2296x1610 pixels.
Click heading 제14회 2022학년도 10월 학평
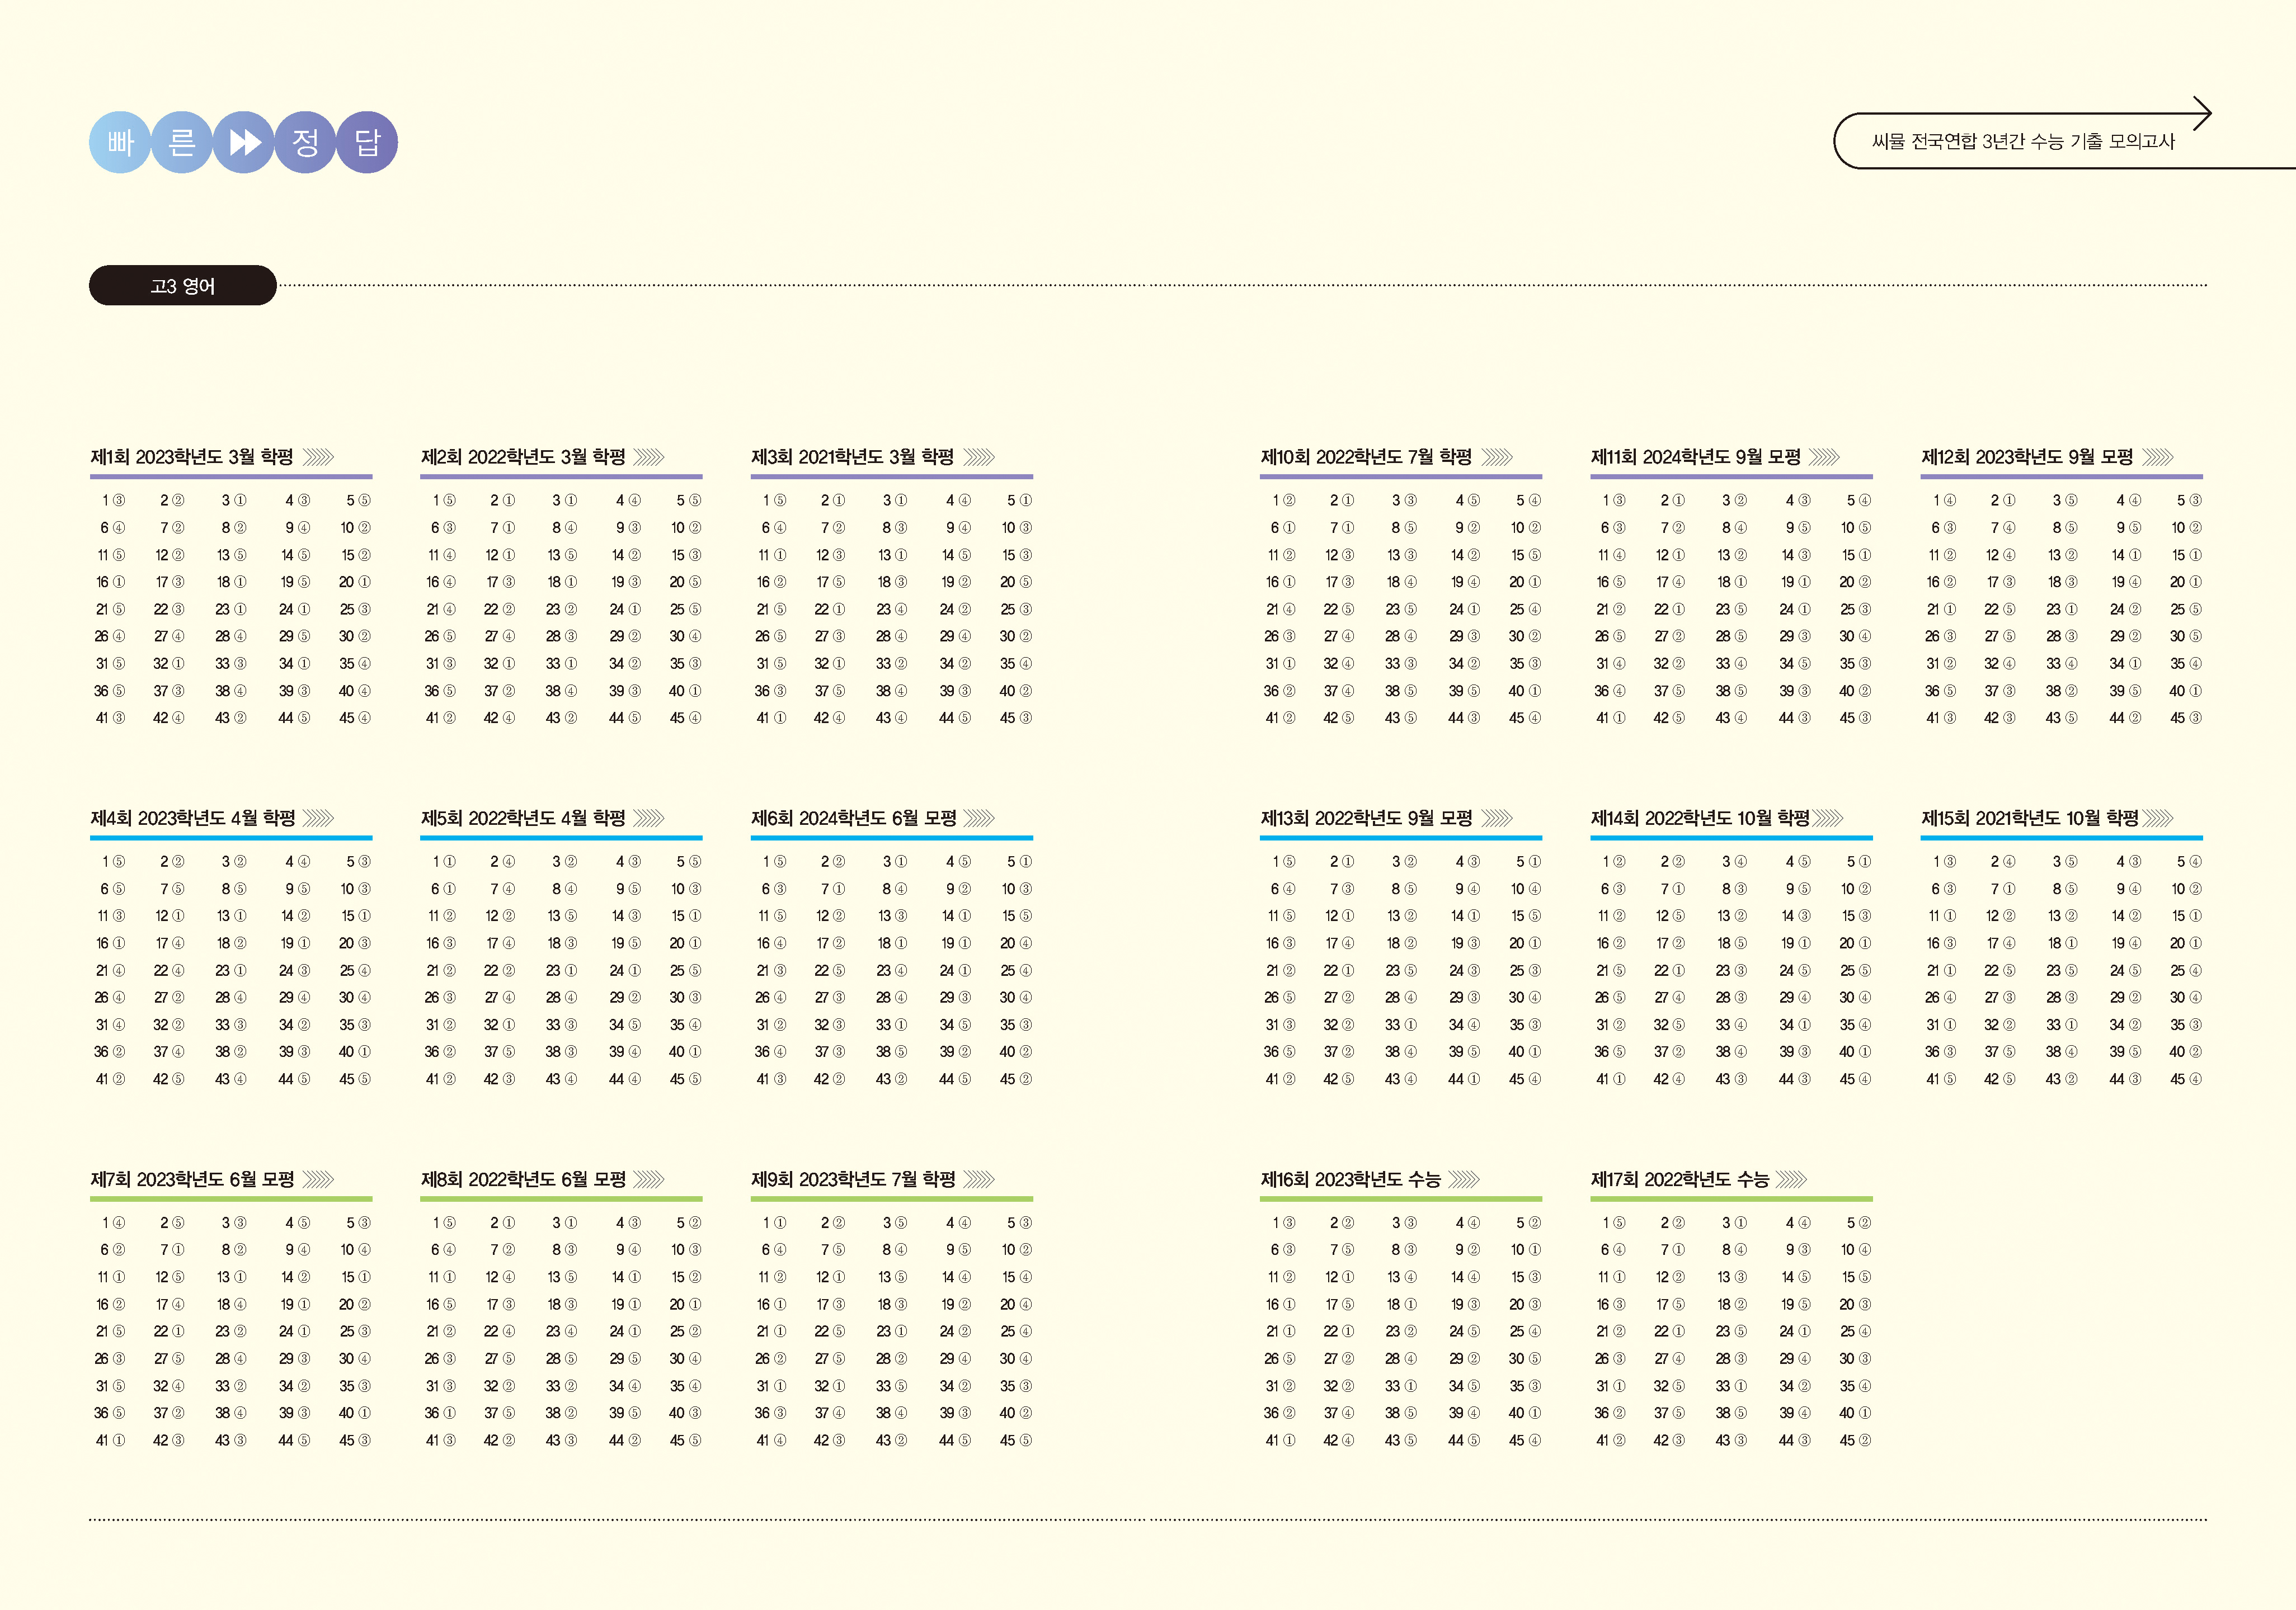pos(1700,819)
